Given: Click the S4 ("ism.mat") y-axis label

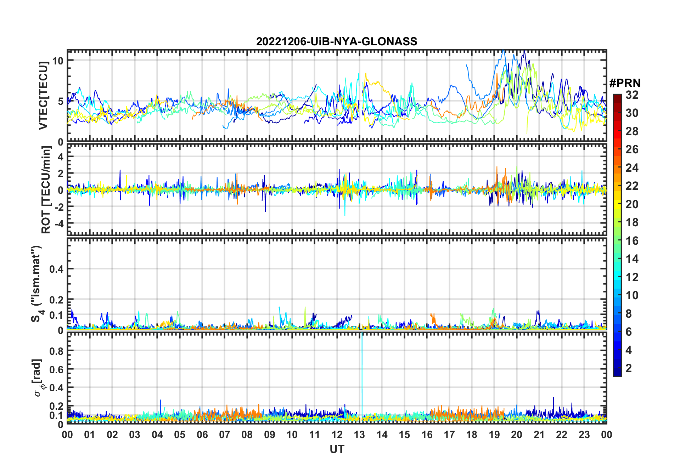Looking at the screenshot, I should [37, 284].
